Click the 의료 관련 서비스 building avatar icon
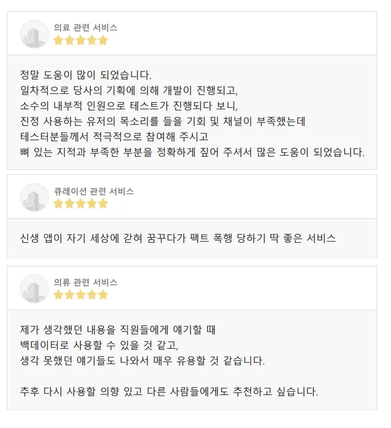The height and width of the screenshot is (428, 391). 34,34
